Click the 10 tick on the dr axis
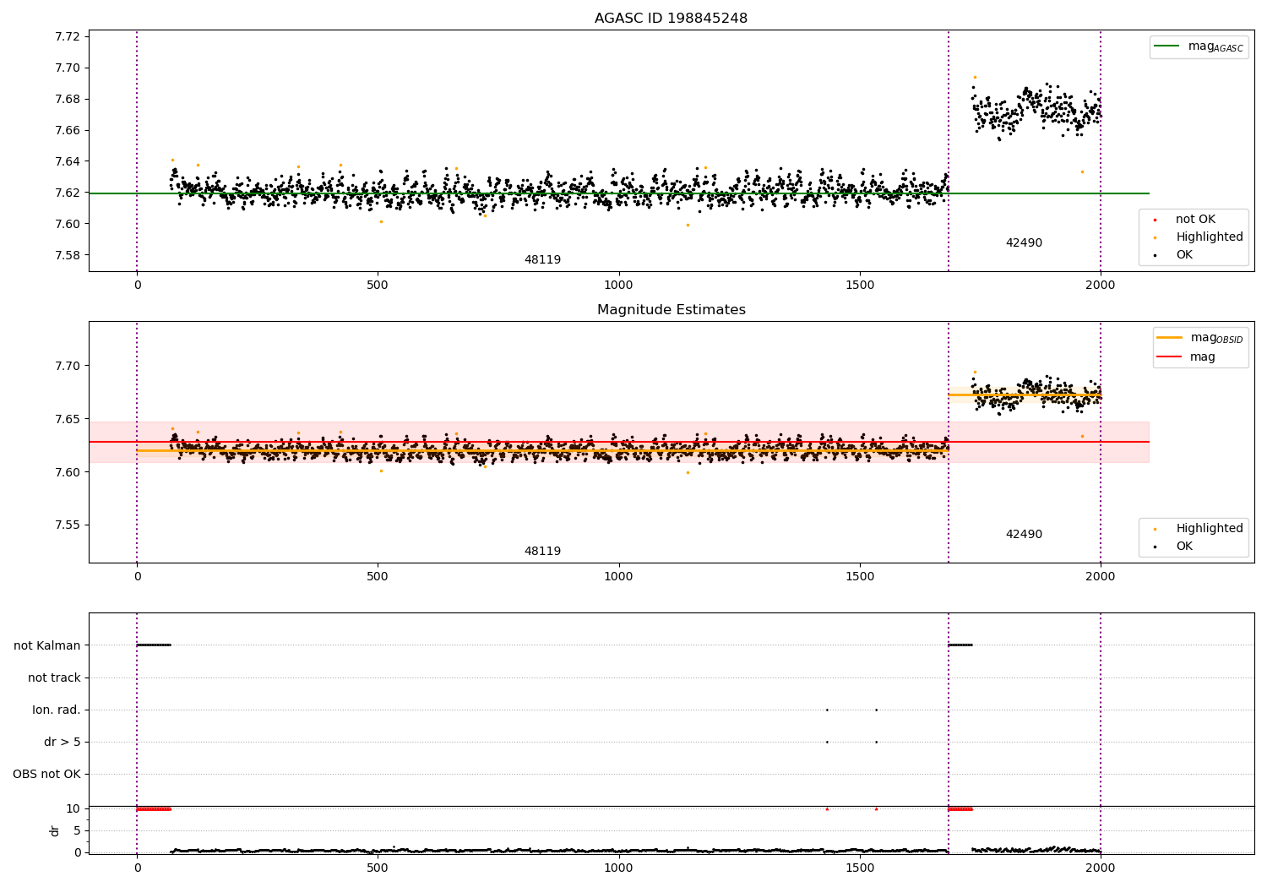Viewport: 1267px width, 887px height. click(73, 808)
